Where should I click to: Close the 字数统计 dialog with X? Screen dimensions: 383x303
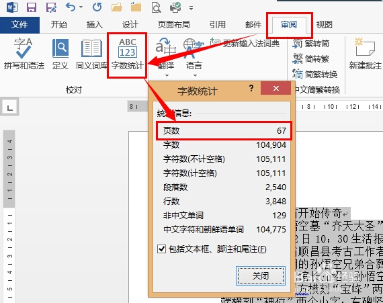[x=275, y=88]
